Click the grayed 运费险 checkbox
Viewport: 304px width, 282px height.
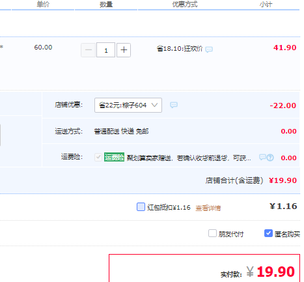tap(98, 157)
